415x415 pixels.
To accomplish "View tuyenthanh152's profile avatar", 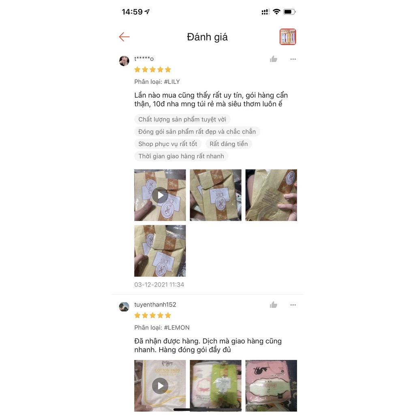I will (124, 306).
